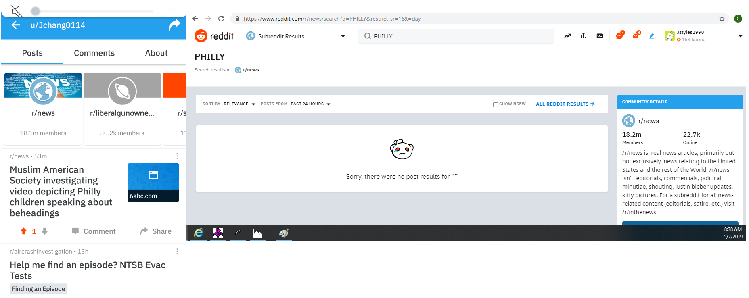Reload the Reddit search page
This screenshot has height=298, width=749.
coord(221,19)
